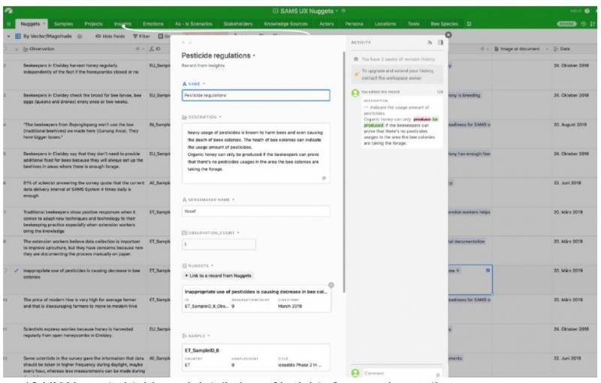Click the Image or document field icon
This screenshot has height=383, width=601.
(x=497, y=49)
